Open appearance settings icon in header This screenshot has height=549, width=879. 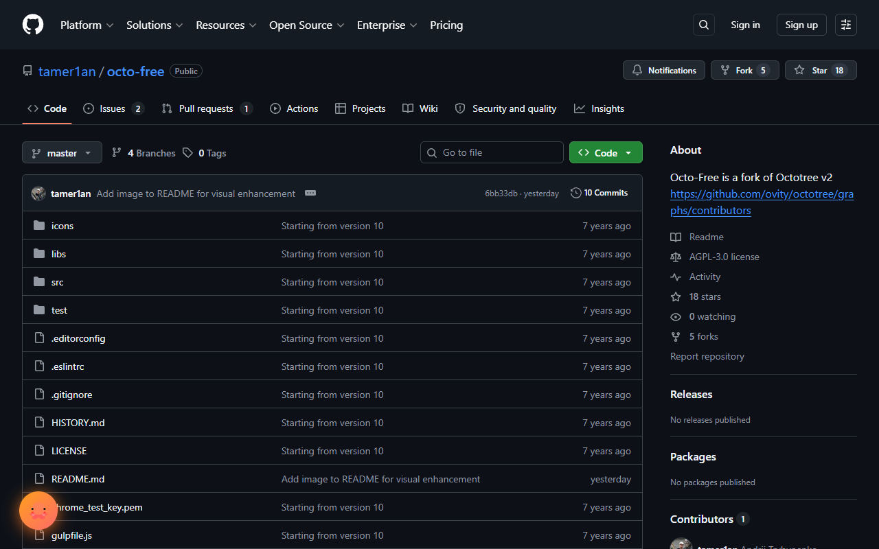(846, 25)
